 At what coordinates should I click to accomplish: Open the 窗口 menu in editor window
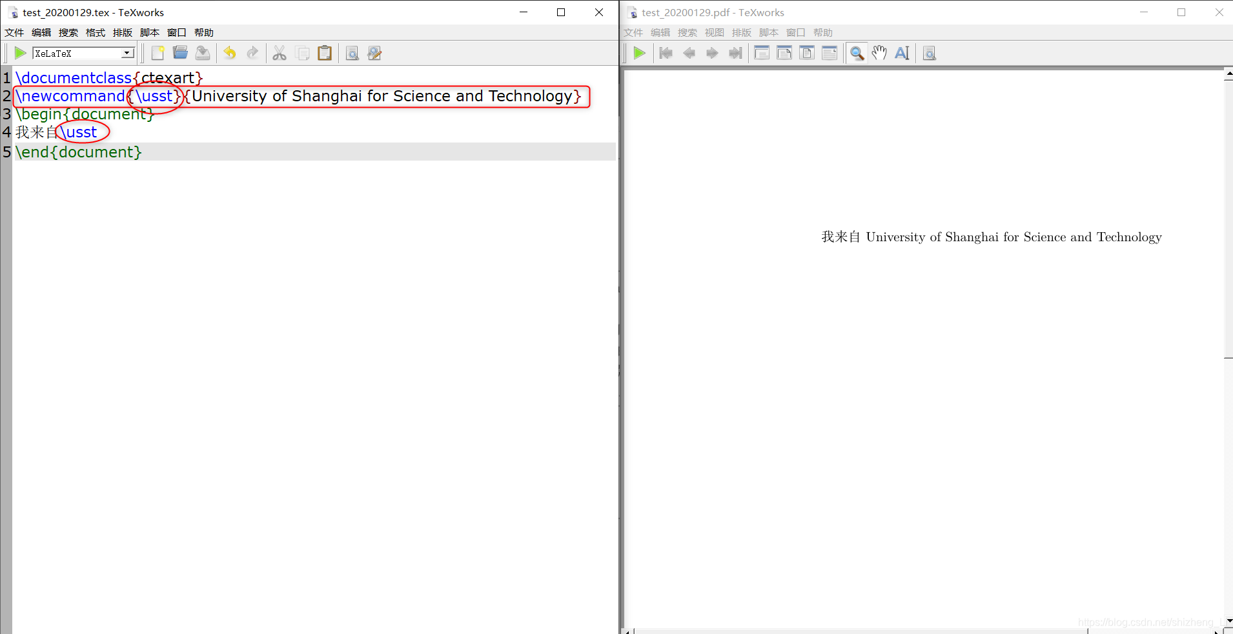pyautogui.click(x=177, y=32)
